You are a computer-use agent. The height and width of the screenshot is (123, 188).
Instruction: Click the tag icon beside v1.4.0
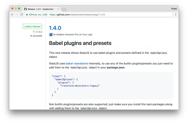click(x=34, y=32)
